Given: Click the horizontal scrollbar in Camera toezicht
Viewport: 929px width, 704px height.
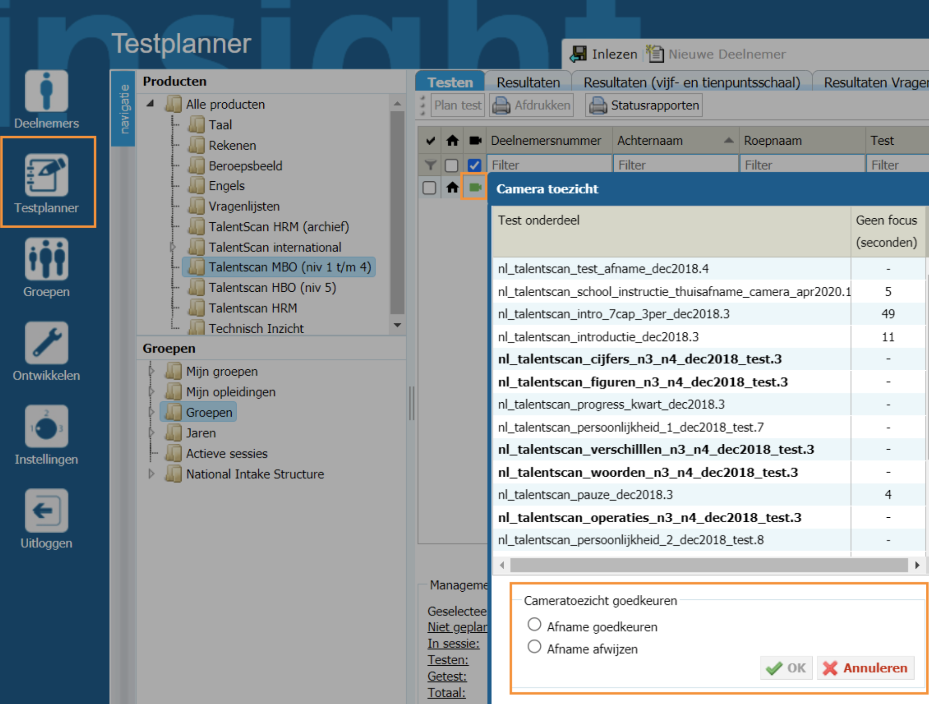Looking at the screenshot, I should (709, 565).
